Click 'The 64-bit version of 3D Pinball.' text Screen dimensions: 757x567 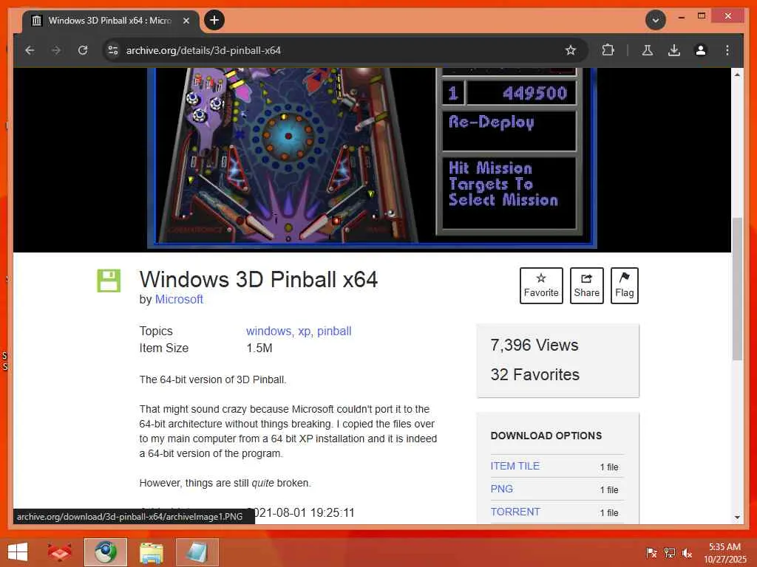point(213,379)
